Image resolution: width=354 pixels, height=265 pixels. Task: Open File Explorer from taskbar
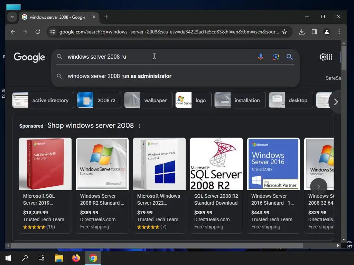(x=59, y=258)
